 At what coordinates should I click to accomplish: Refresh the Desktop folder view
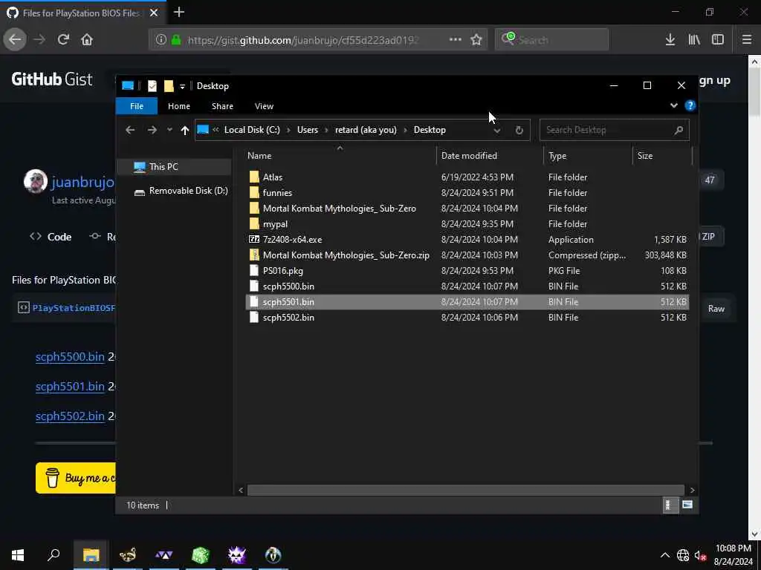pos(519,130)
